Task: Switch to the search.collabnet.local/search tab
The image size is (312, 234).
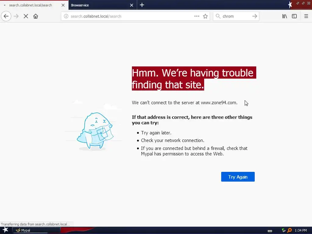Action: click(x=31, y=5)
